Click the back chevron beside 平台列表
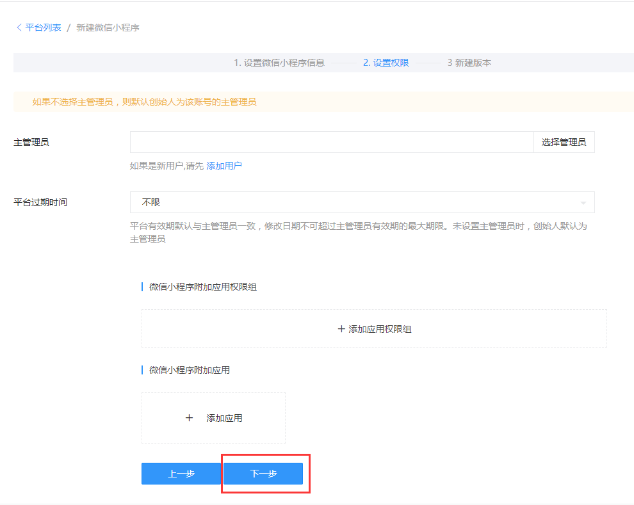This screenshot has height=505, width=634. click(19, 28)
